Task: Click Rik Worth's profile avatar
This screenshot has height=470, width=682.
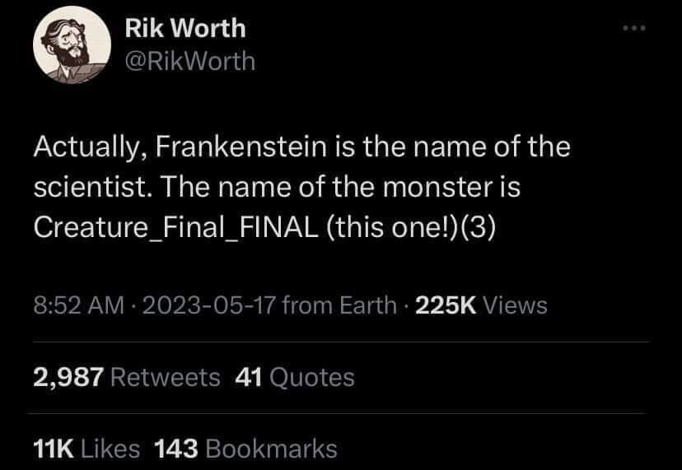Action: [72, 44]
